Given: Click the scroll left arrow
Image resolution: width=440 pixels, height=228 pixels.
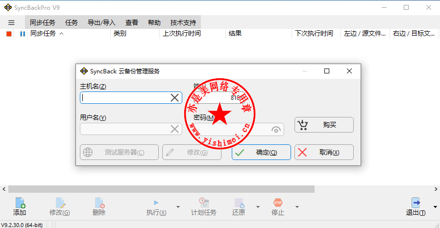Looking at the screenshot, I should 4,189.
